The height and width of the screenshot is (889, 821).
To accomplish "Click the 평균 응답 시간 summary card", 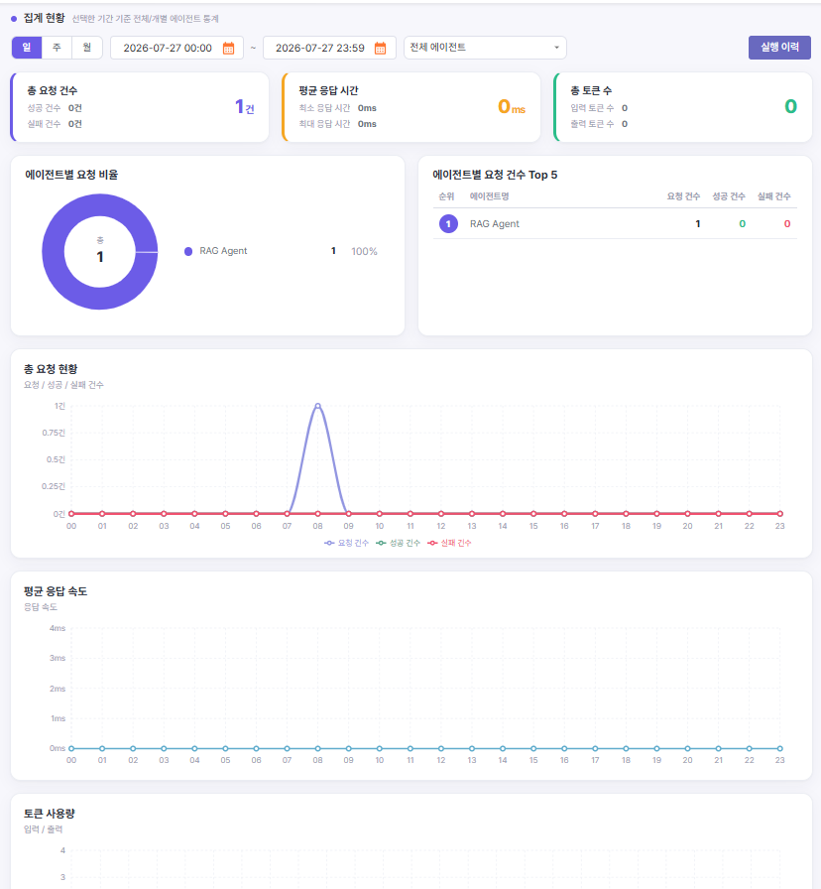I will [410, 107].
